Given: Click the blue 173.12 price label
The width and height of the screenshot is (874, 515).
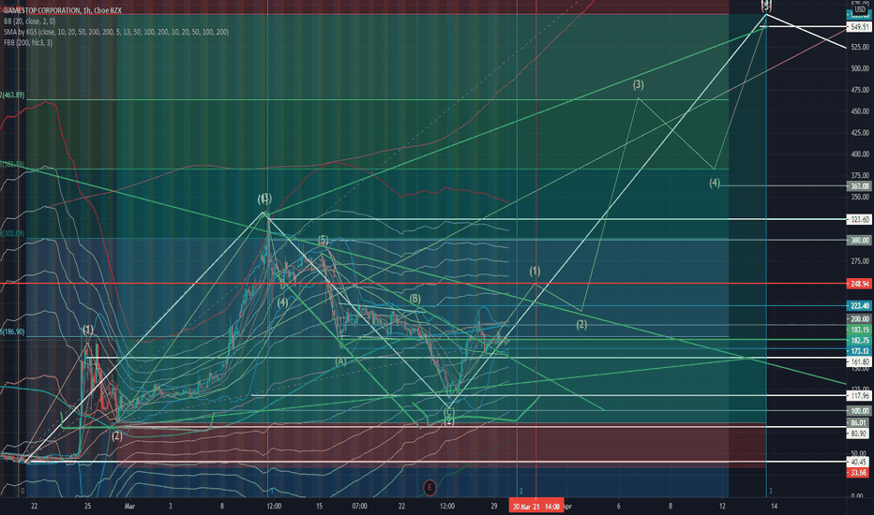Looking at the screenshot, I should tap(859, 351).
